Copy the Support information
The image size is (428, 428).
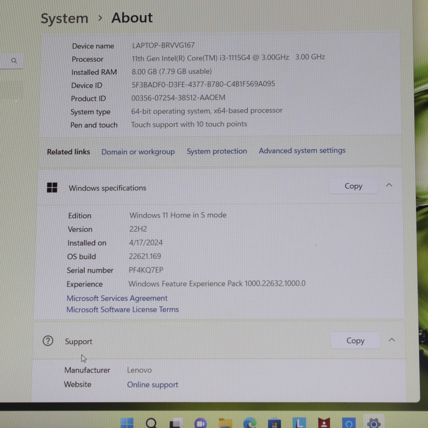[x=355, y=341]
